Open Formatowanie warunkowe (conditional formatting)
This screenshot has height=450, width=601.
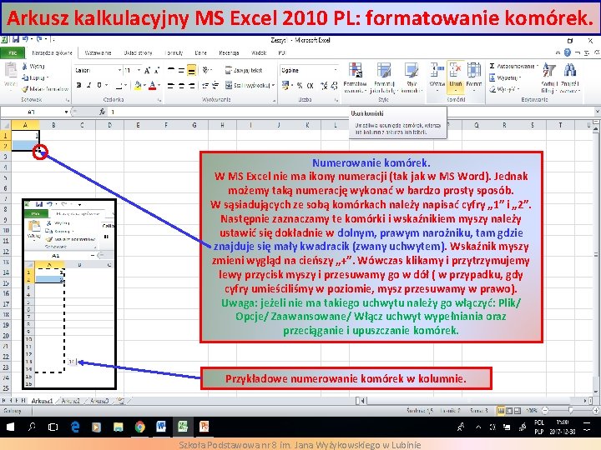click(356, 70)
